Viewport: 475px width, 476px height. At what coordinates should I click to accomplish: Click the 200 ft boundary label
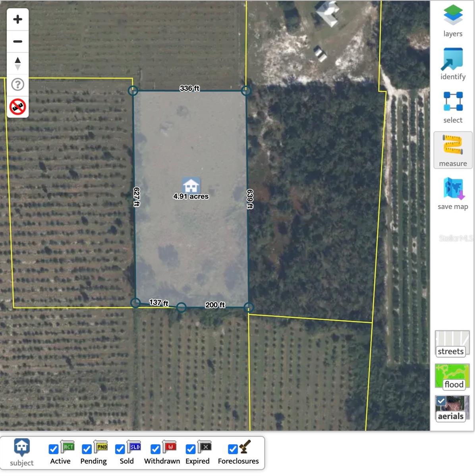pyautogui.click(x=215, y=305)
